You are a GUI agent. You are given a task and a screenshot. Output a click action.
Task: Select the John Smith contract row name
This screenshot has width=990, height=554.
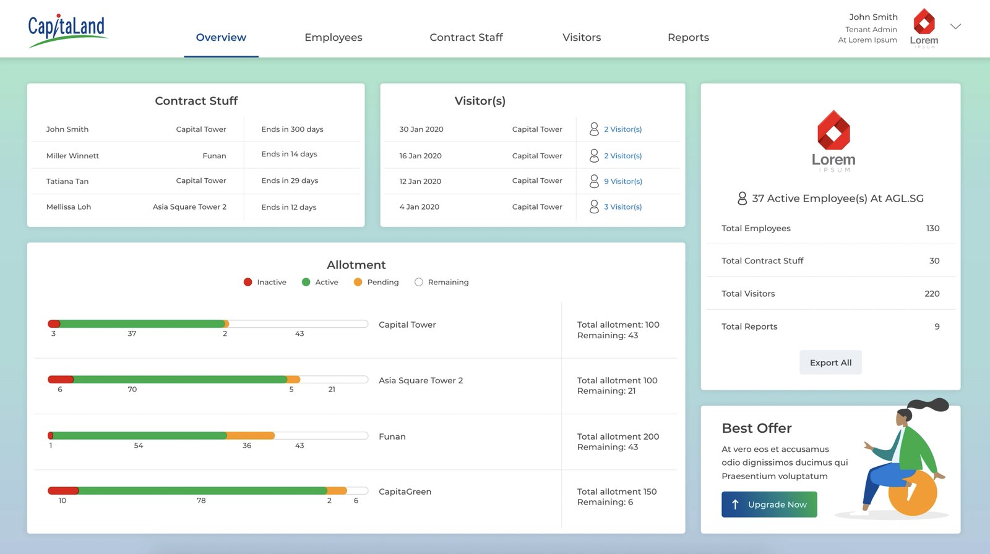[x=67, y=129]
